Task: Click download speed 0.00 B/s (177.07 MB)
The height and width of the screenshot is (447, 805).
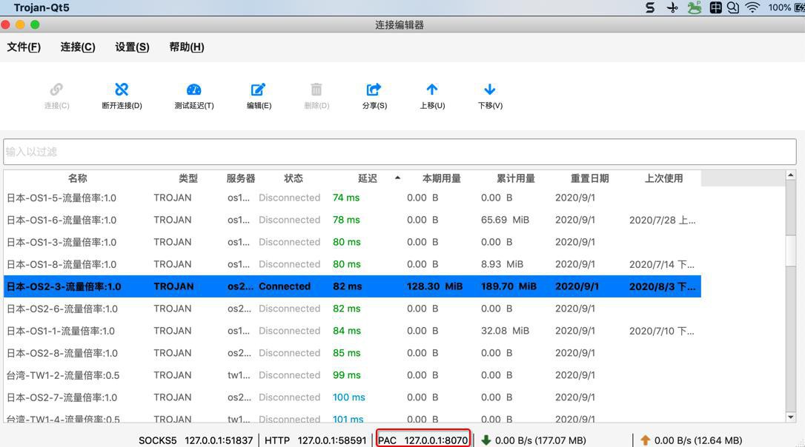Action: coord(540,440)
